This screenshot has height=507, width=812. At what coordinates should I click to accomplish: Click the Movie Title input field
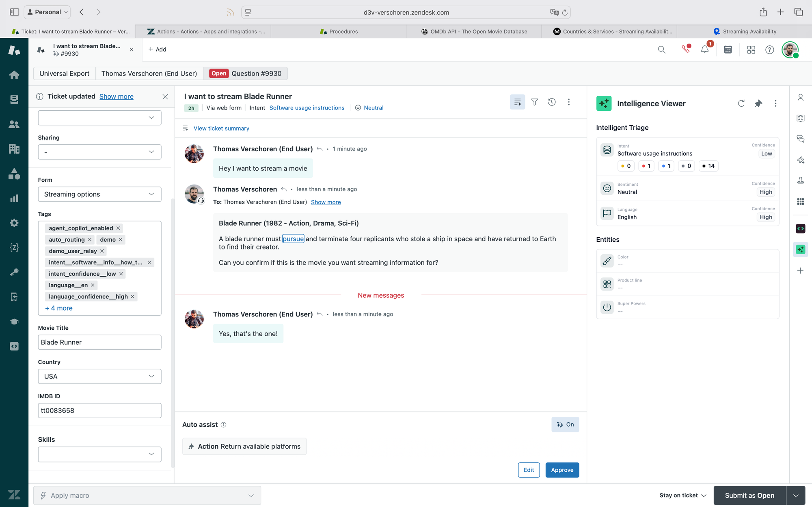pyautogui.click(x=99, y=342)
